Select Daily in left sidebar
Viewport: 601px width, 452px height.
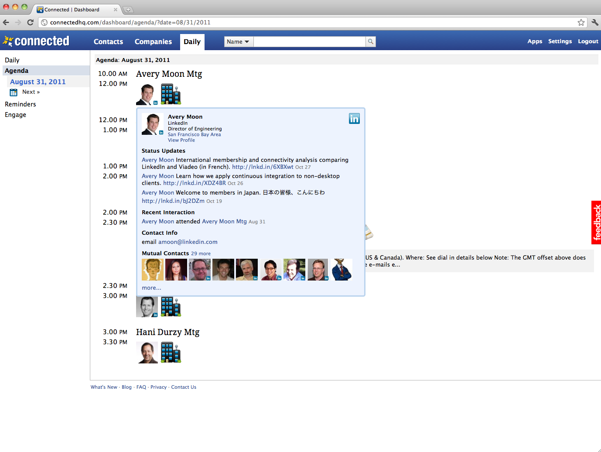pos(12,60)
